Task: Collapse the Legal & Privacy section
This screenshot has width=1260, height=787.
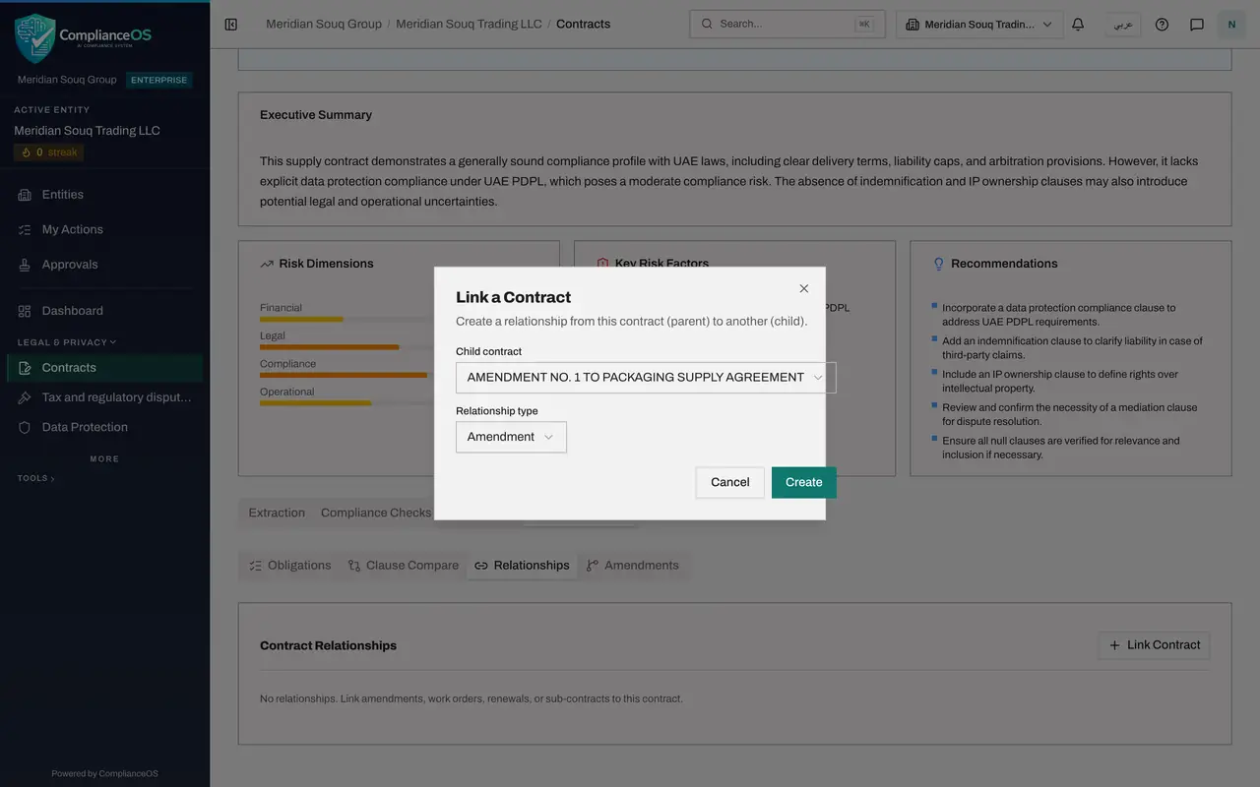Action: click(x=66, y=342)
